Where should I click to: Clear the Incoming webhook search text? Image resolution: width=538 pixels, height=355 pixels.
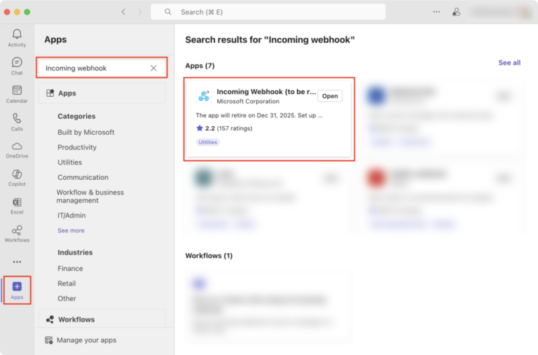pyautogui.click(x=153, y=68)
